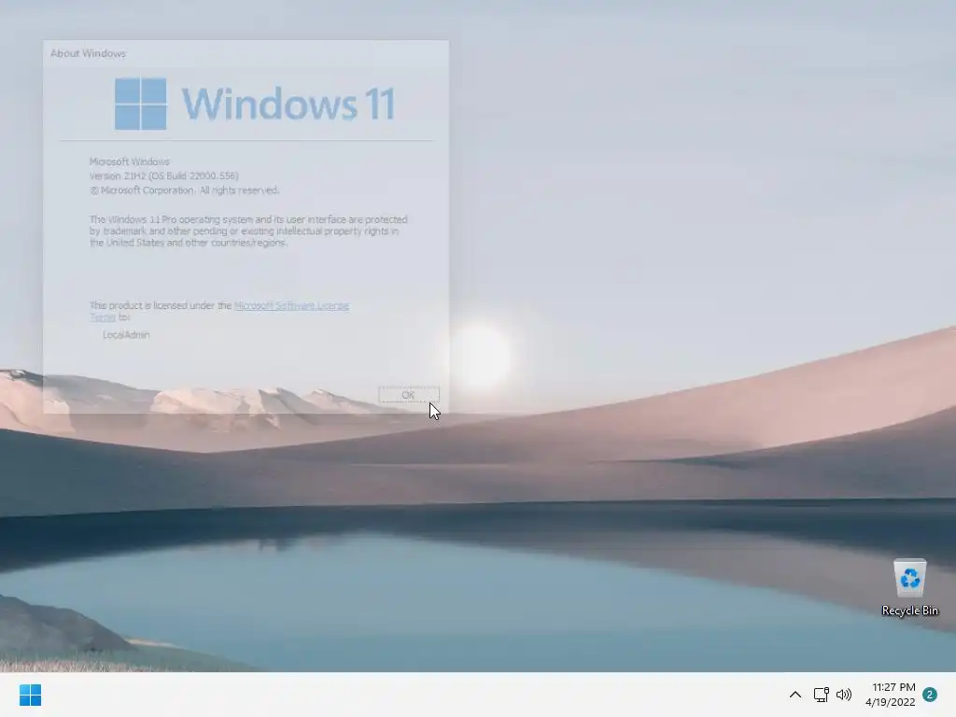This screenshot has height=717, width=956.
Task: Click the 4/19/2022 date in taskbar
Action: pos(890,702)
